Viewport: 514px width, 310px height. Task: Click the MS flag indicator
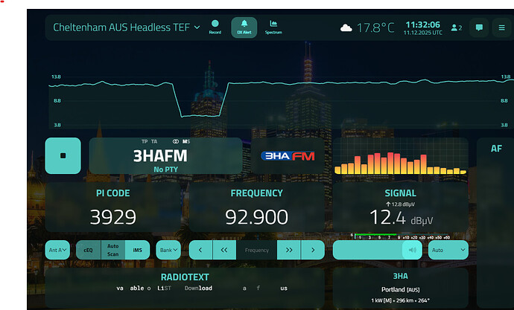[186, 141]
